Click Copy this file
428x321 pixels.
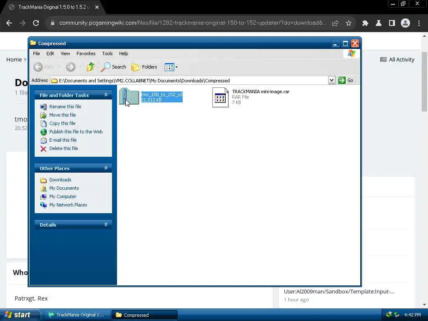coord(62,123)
